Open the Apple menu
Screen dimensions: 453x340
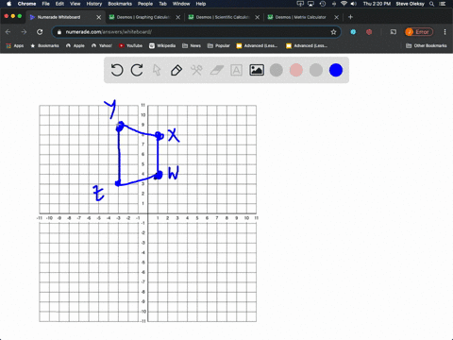pos(8,4)
